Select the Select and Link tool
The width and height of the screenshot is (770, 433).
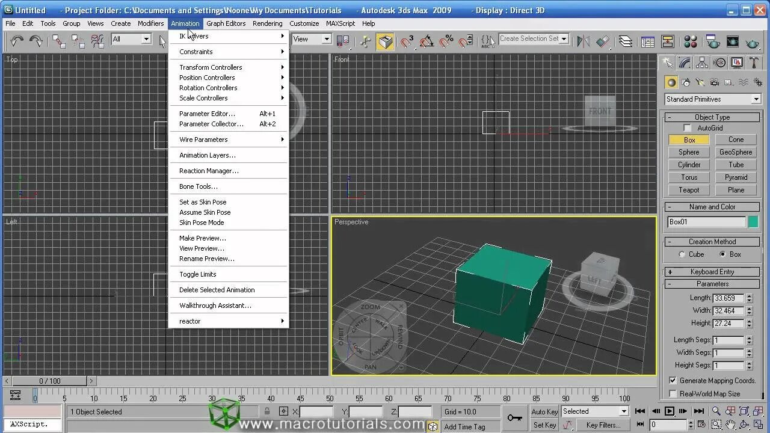pos(59,41)
